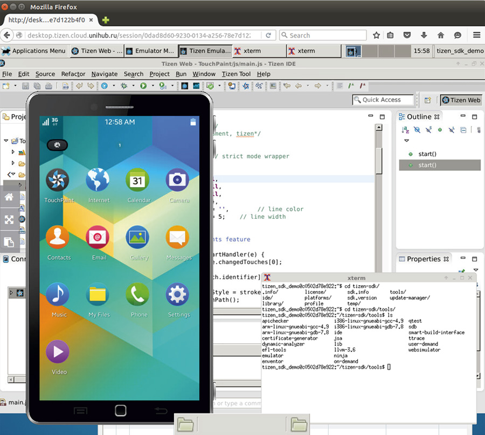The height and width of the screenshot is (435, 485).
Task: Open dropdown arrow next to New wizard icon
Action: click(15, 86)
